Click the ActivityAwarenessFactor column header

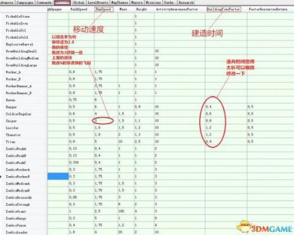pyautogui.click(x=177, y=9)
